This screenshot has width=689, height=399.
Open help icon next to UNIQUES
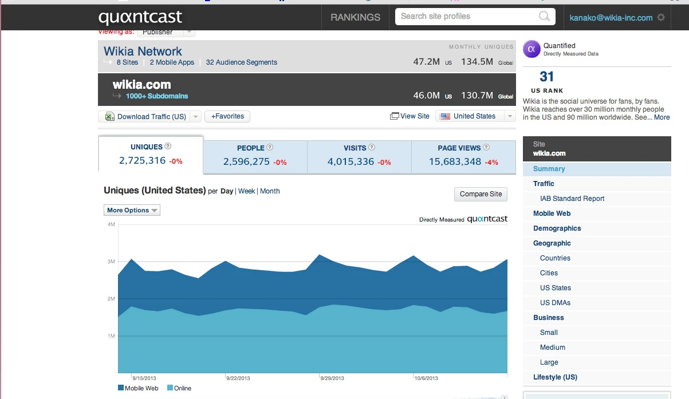tap(168, 147)
